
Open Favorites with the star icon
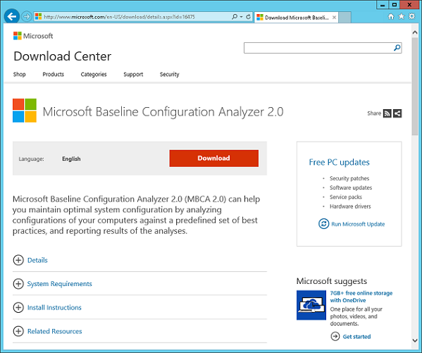click(402, 16)
